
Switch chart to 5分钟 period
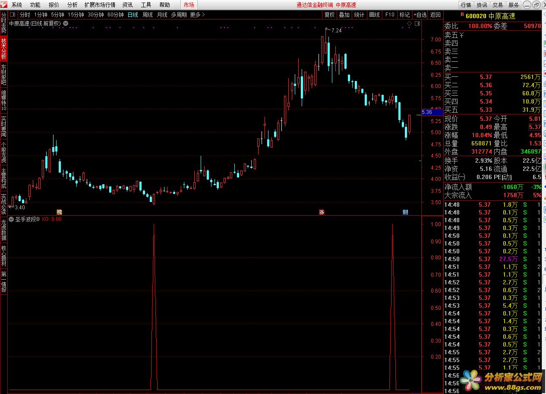tap(58, 15)
